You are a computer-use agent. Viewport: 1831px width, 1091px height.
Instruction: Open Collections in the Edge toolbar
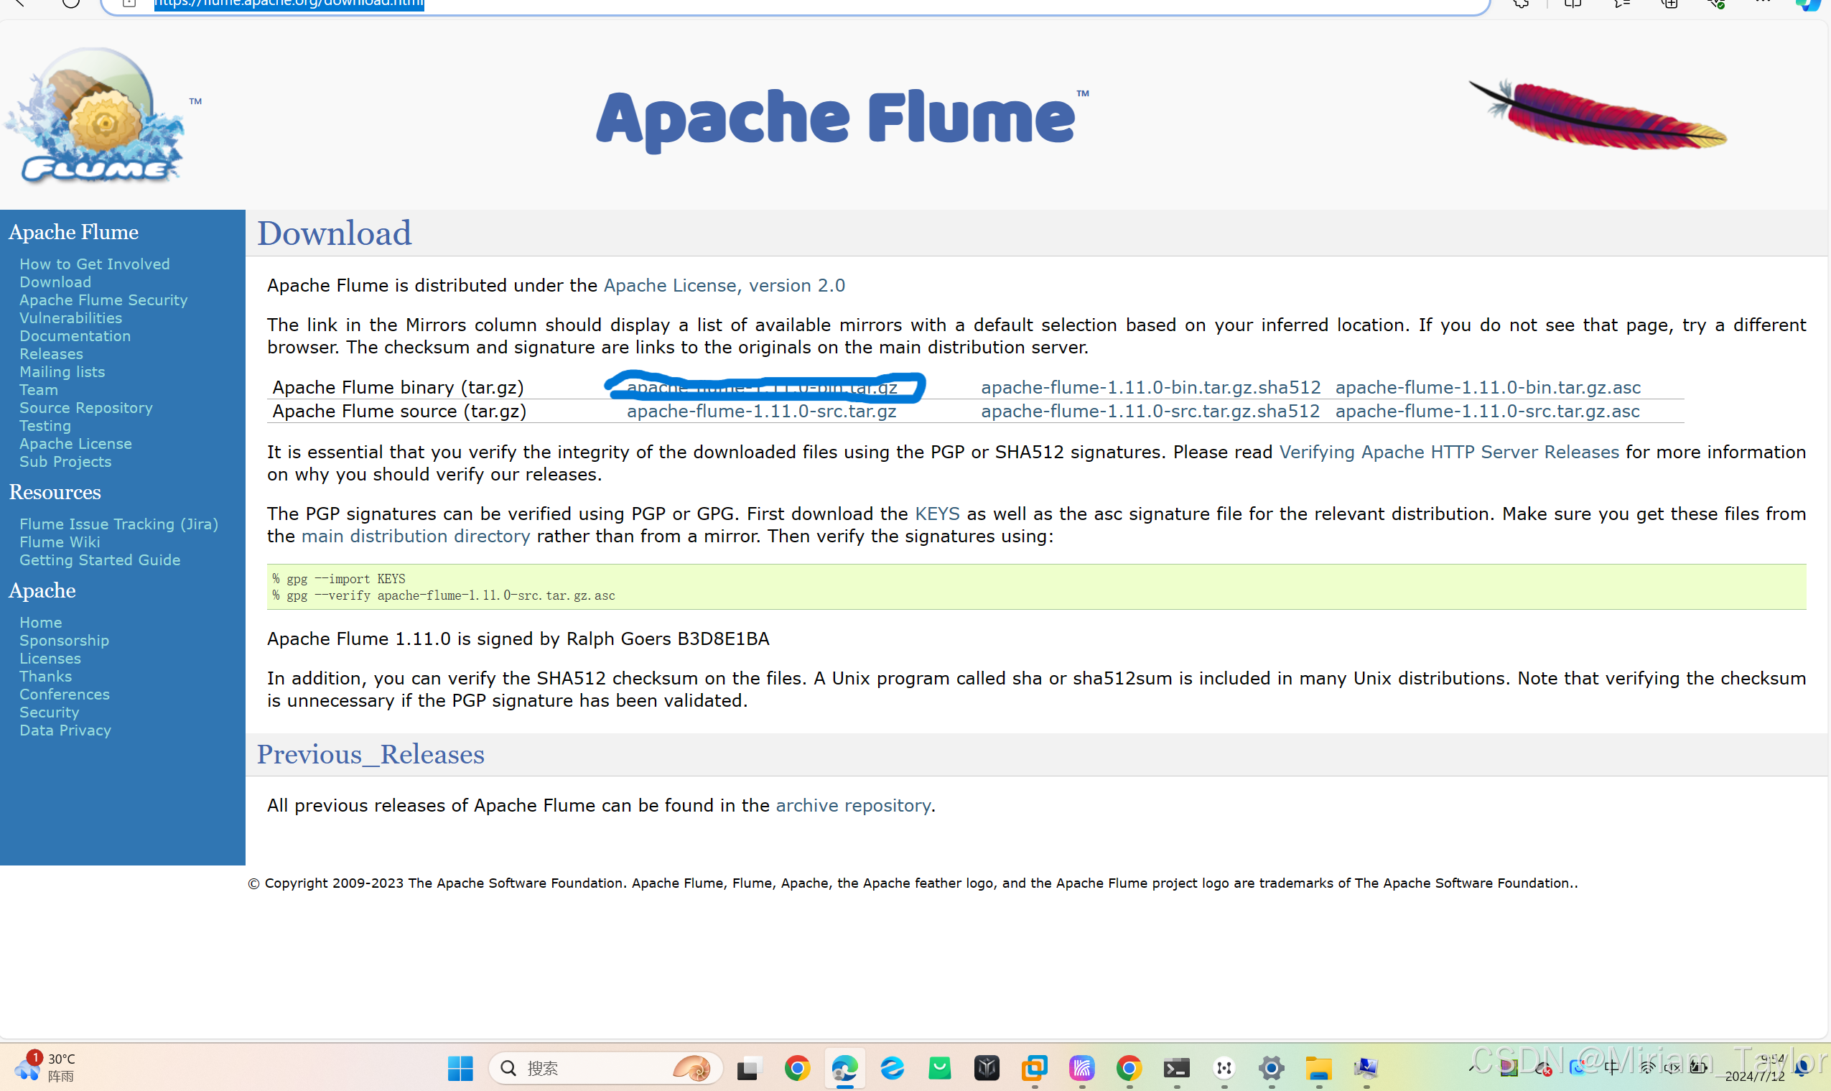[x=1670, y=4]
